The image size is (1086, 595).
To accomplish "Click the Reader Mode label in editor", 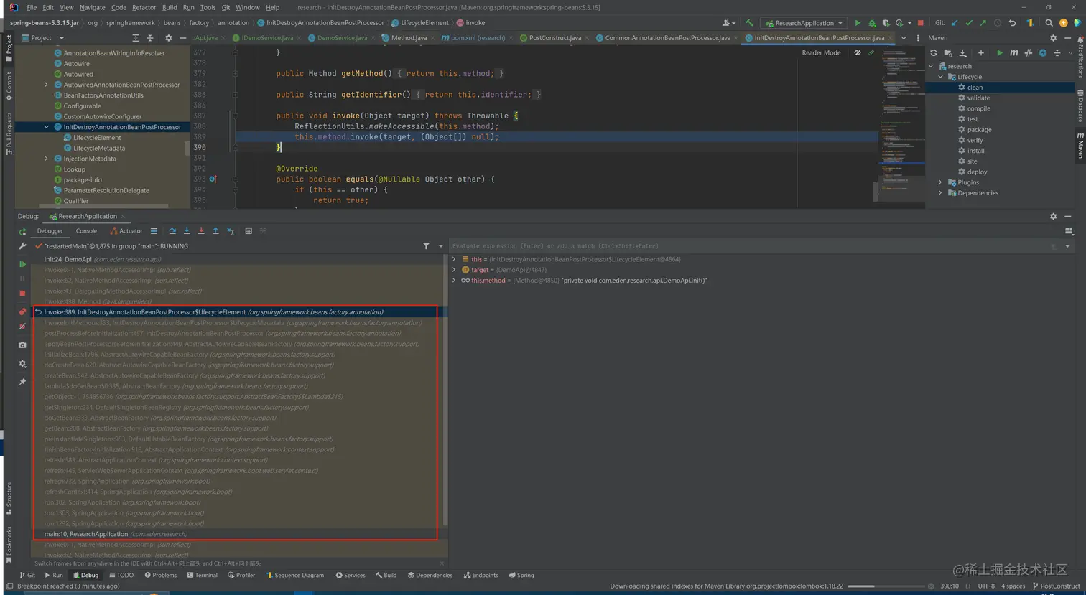I will pyautogui.click(x=821, y=52).
